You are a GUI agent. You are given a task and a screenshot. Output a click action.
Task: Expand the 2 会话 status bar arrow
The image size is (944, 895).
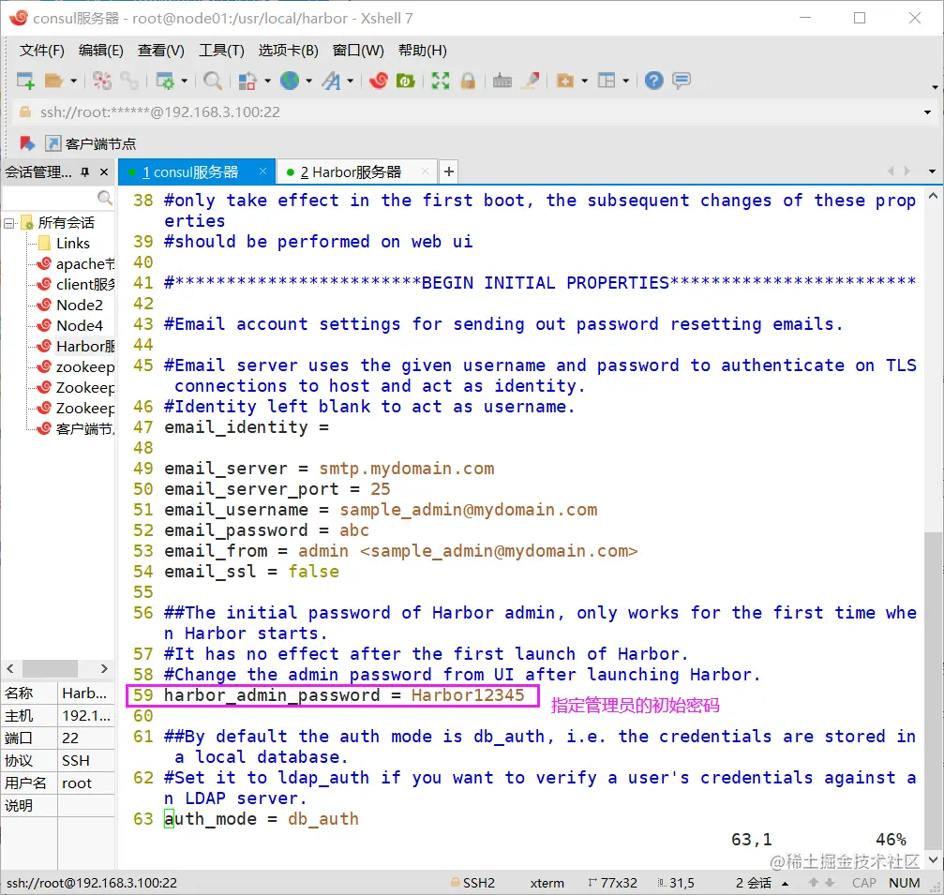pos(785,883)
